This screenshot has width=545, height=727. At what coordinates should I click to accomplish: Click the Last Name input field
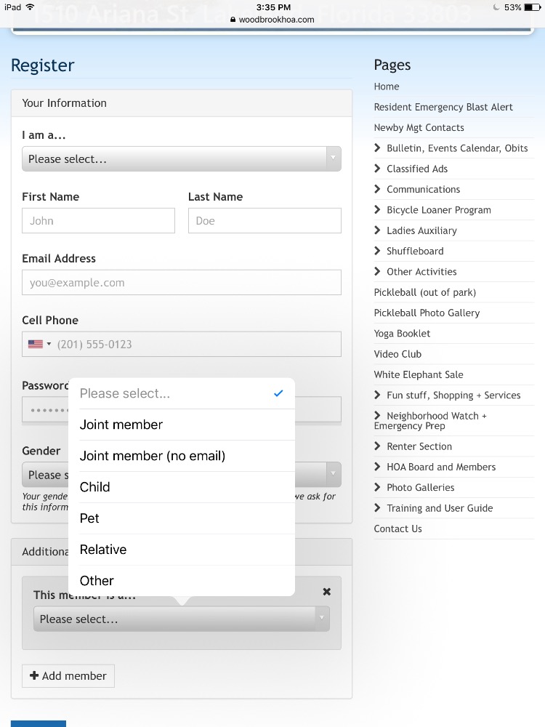pos(265,221)
